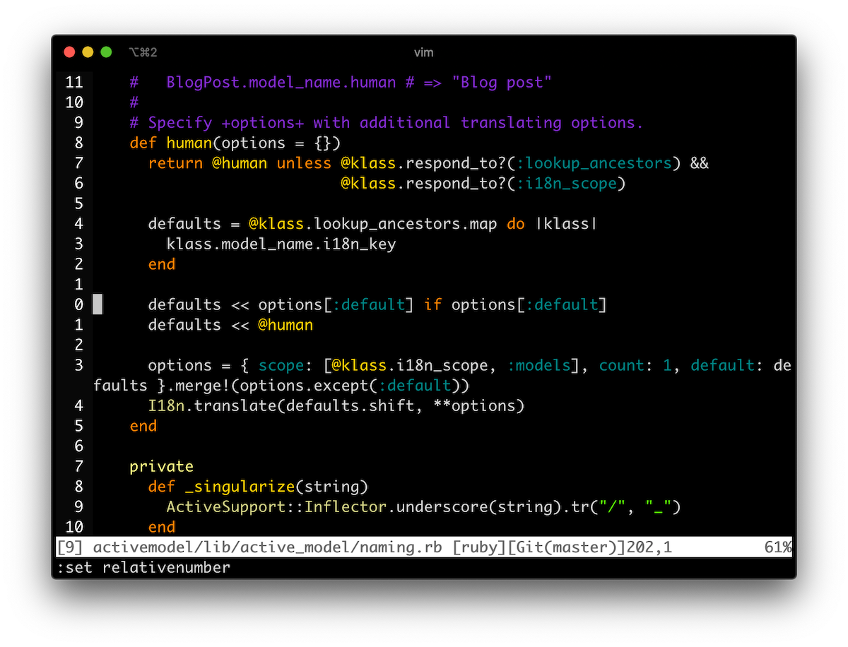Click 'def _singularize(string)' line
The image size is (848, 647).
coord(259,487)
